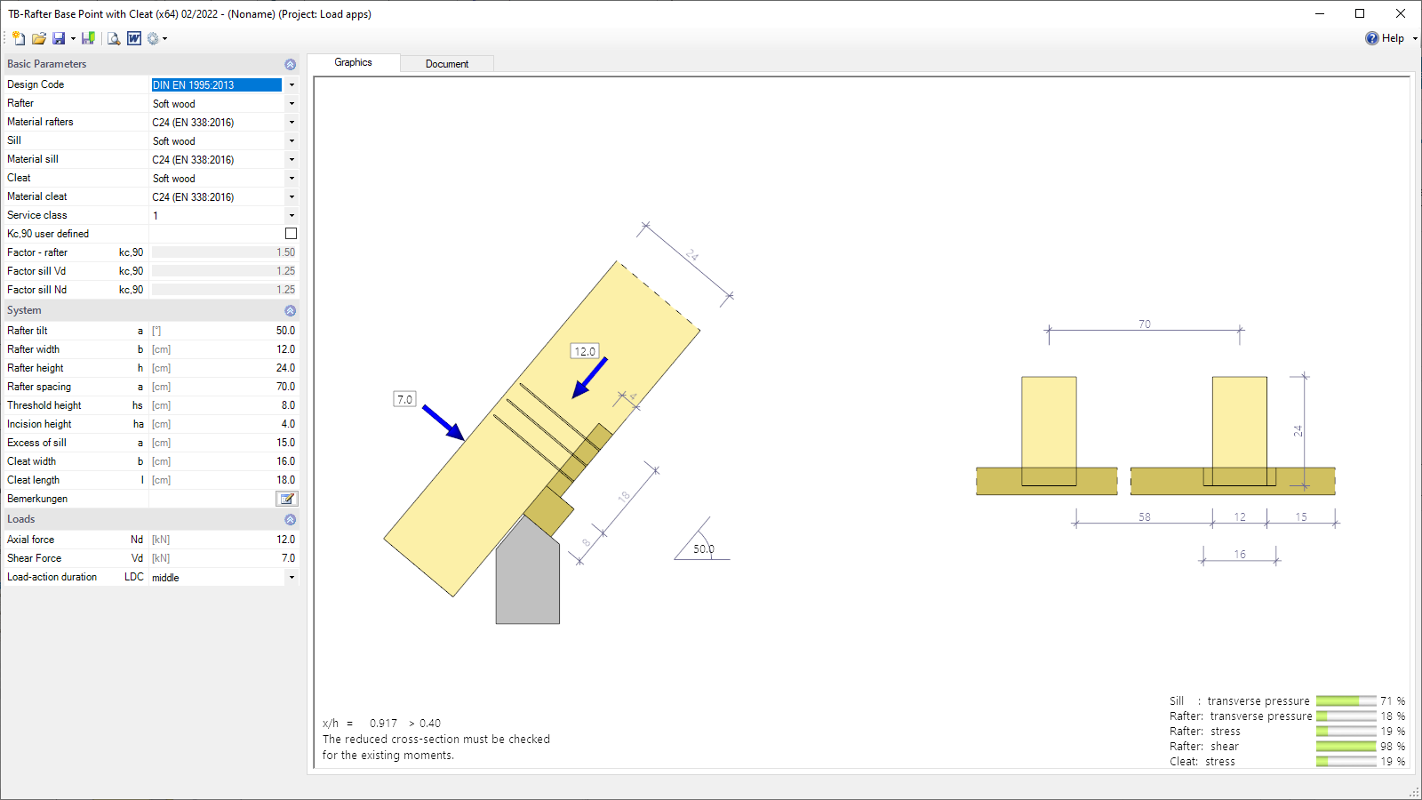Collapse the Basic Parameters section
The width and height of the screenshot is (1422, 800).
click(x=290, y=64)
